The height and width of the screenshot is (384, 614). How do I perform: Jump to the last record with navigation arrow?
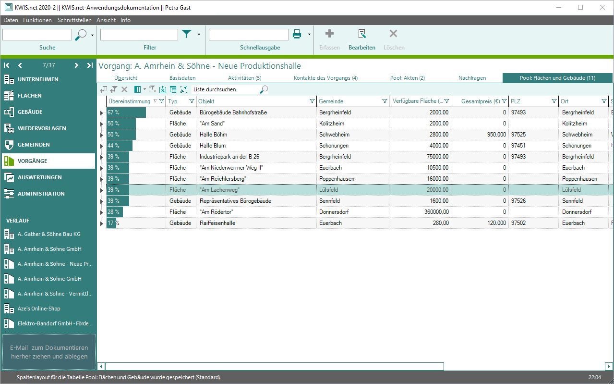click(x=90, y=65)
